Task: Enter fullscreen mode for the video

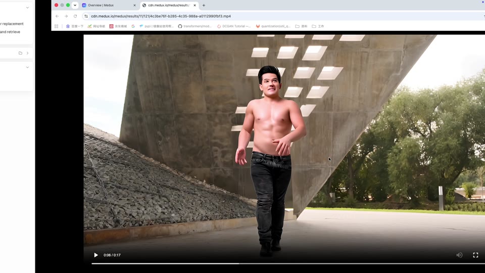Action: (475, 255)
